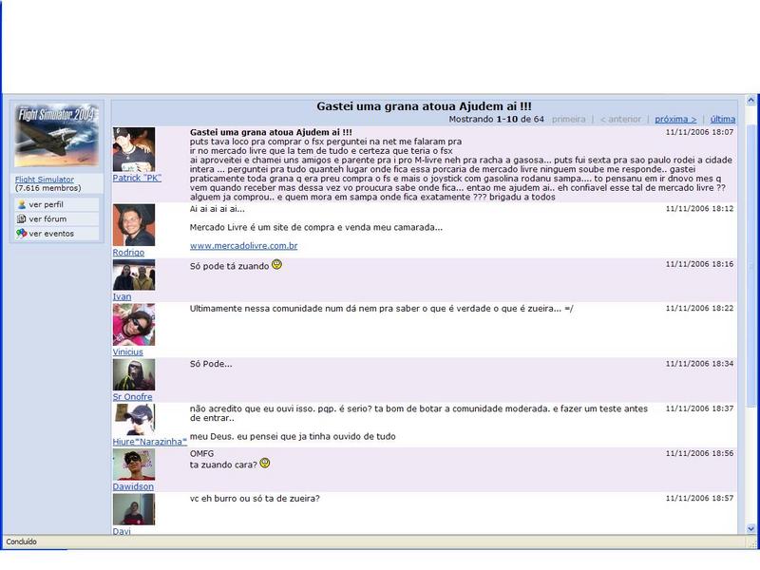Open Dawidson's avatar picture
The image size is (760, 570).
[x=134, y=465]
